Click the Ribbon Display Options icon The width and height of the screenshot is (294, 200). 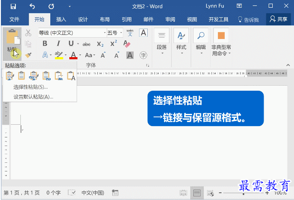pos(239,6)
